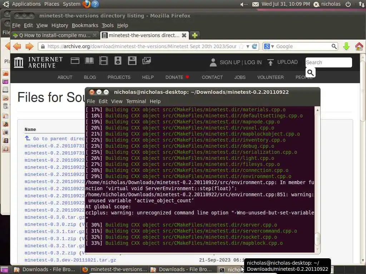The height and width of the screenshot is (274, 366).
Task: Open the BLOG link
Action: point(90,77)
